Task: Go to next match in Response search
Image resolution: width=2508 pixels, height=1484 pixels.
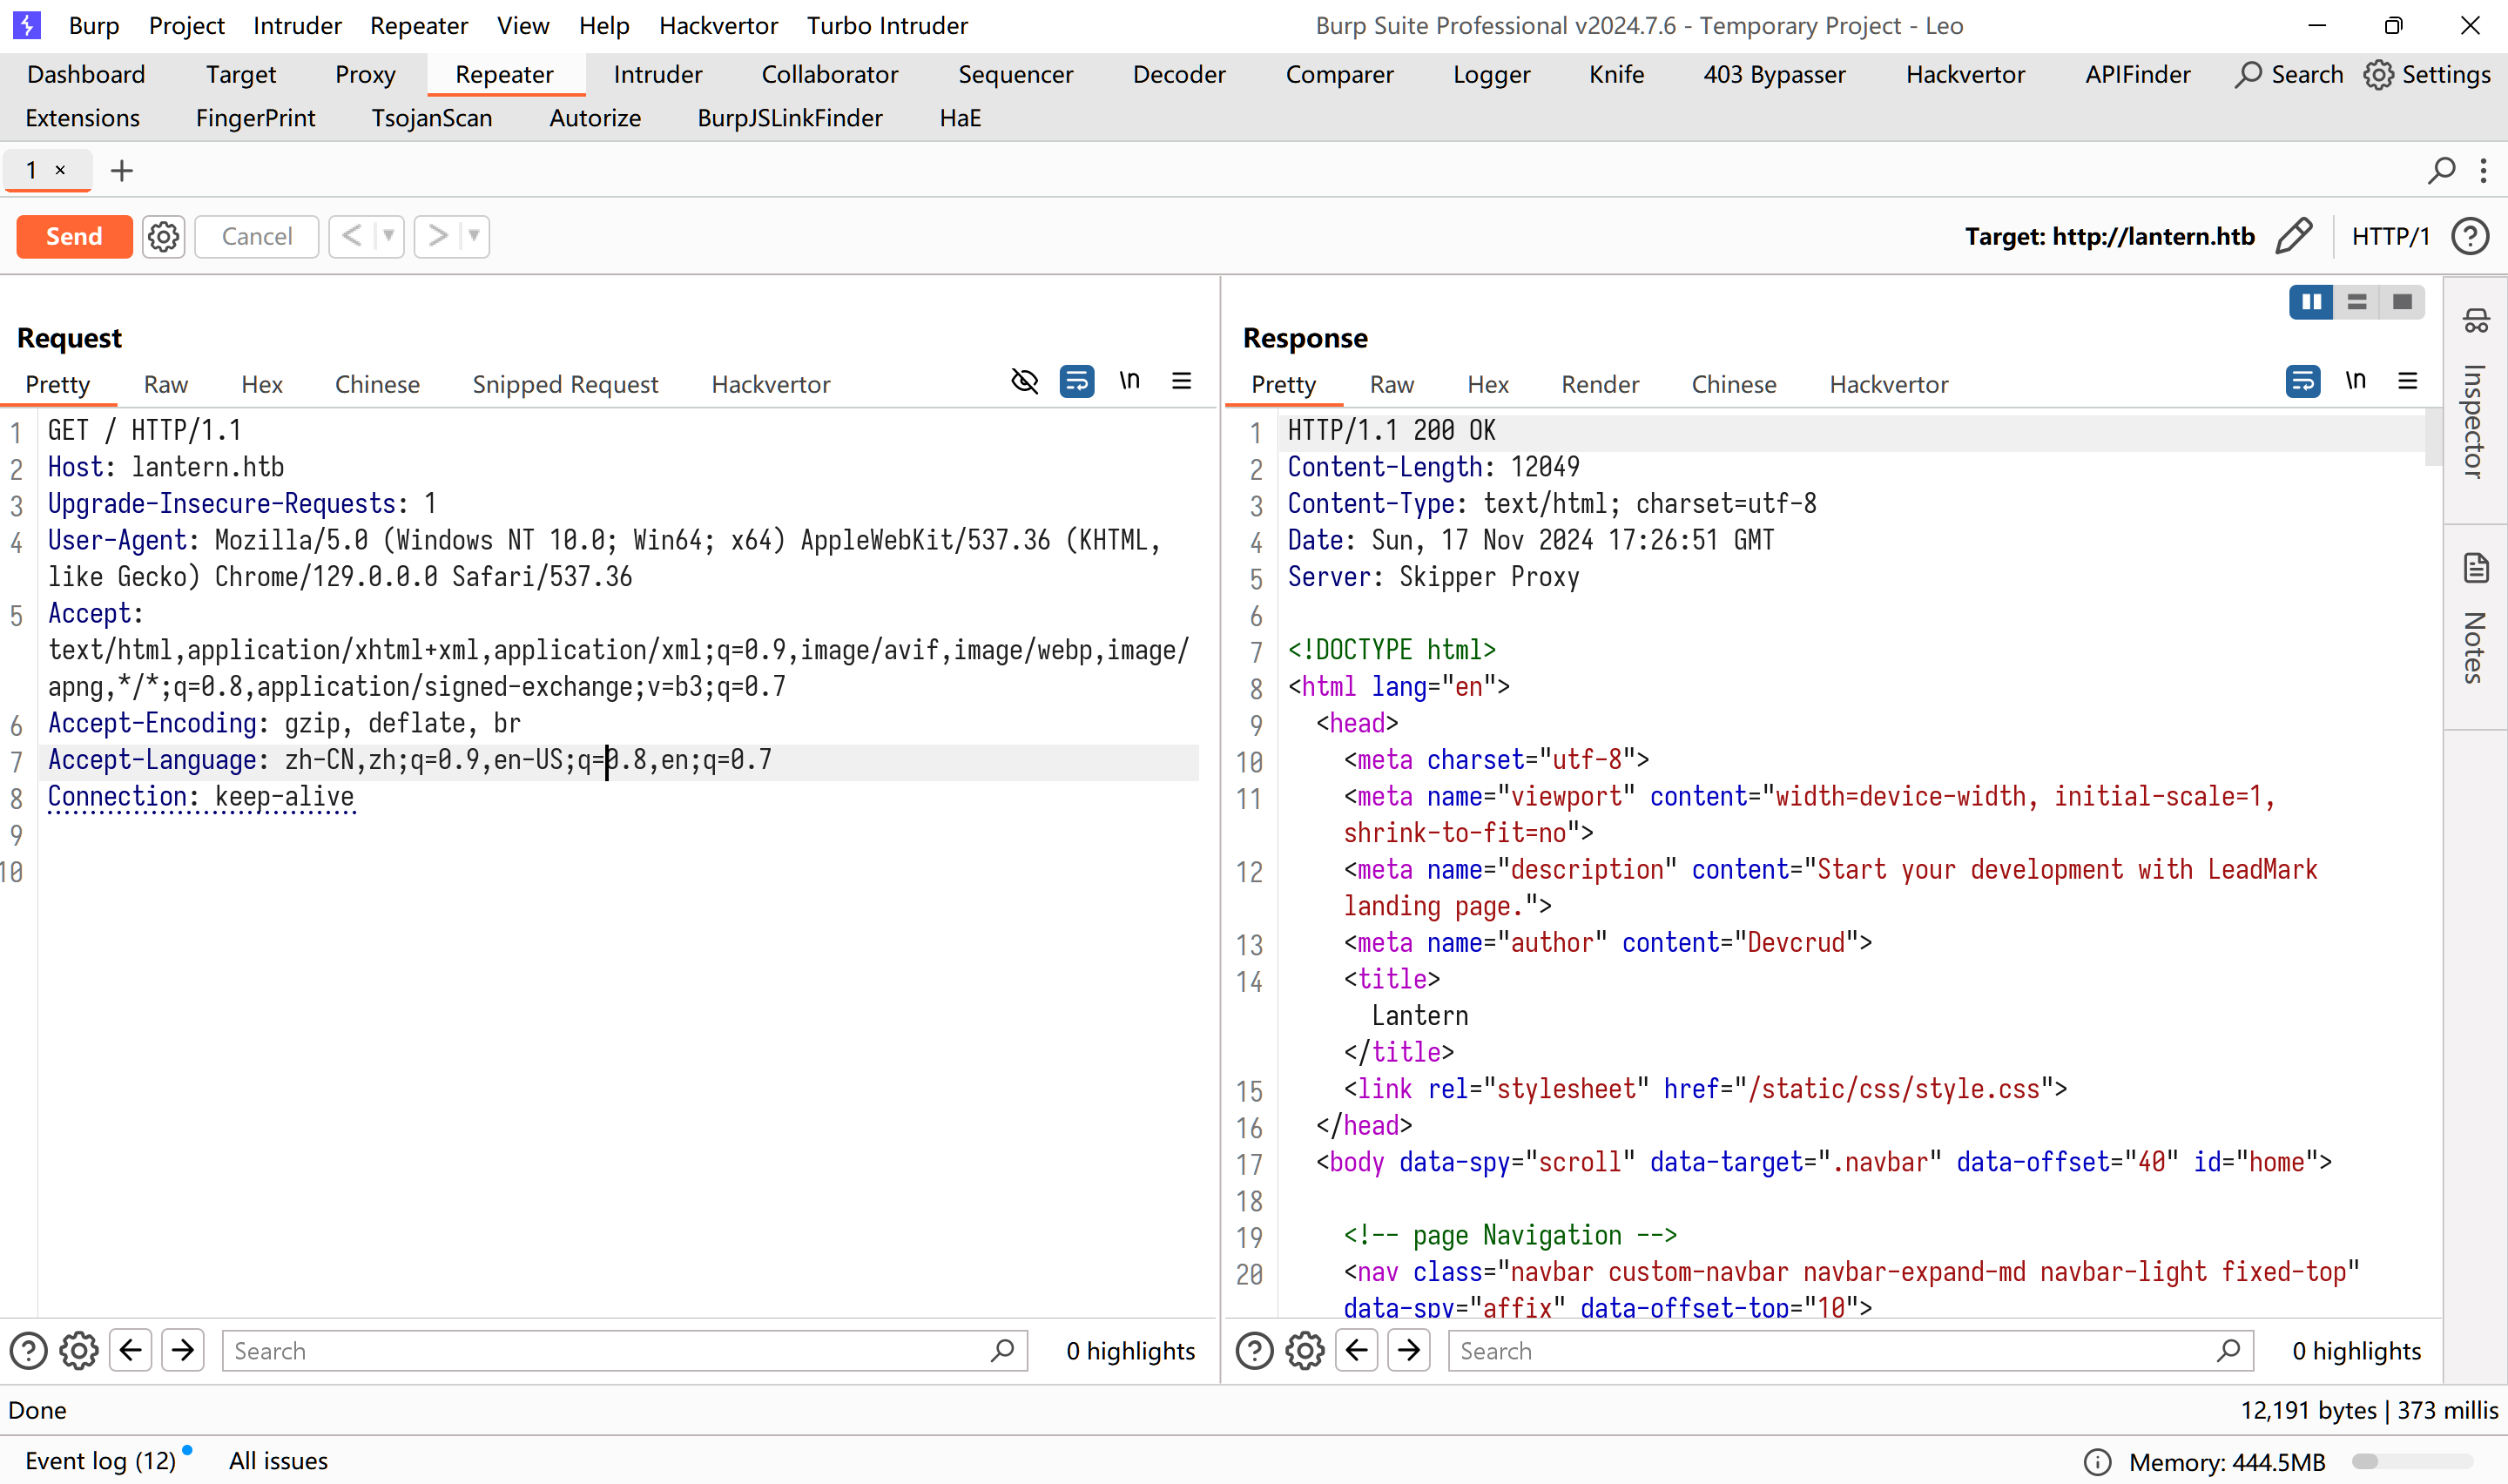Action: pyautogui.click(x=1409, y=1351)
